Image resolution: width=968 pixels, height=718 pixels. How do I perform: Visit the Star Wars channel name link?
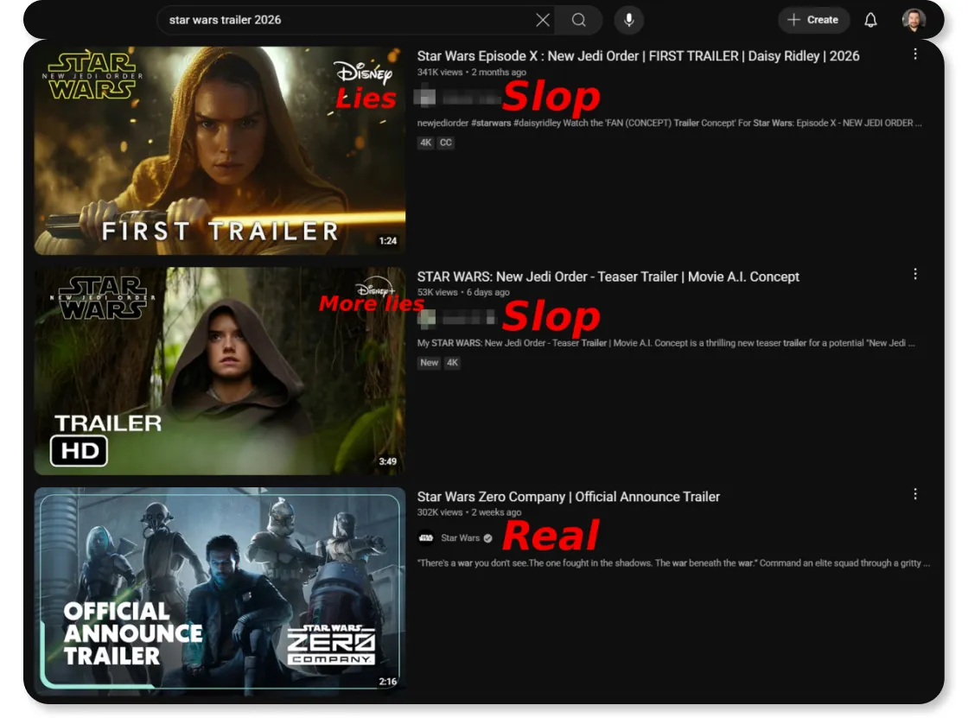tap(460, 538)
